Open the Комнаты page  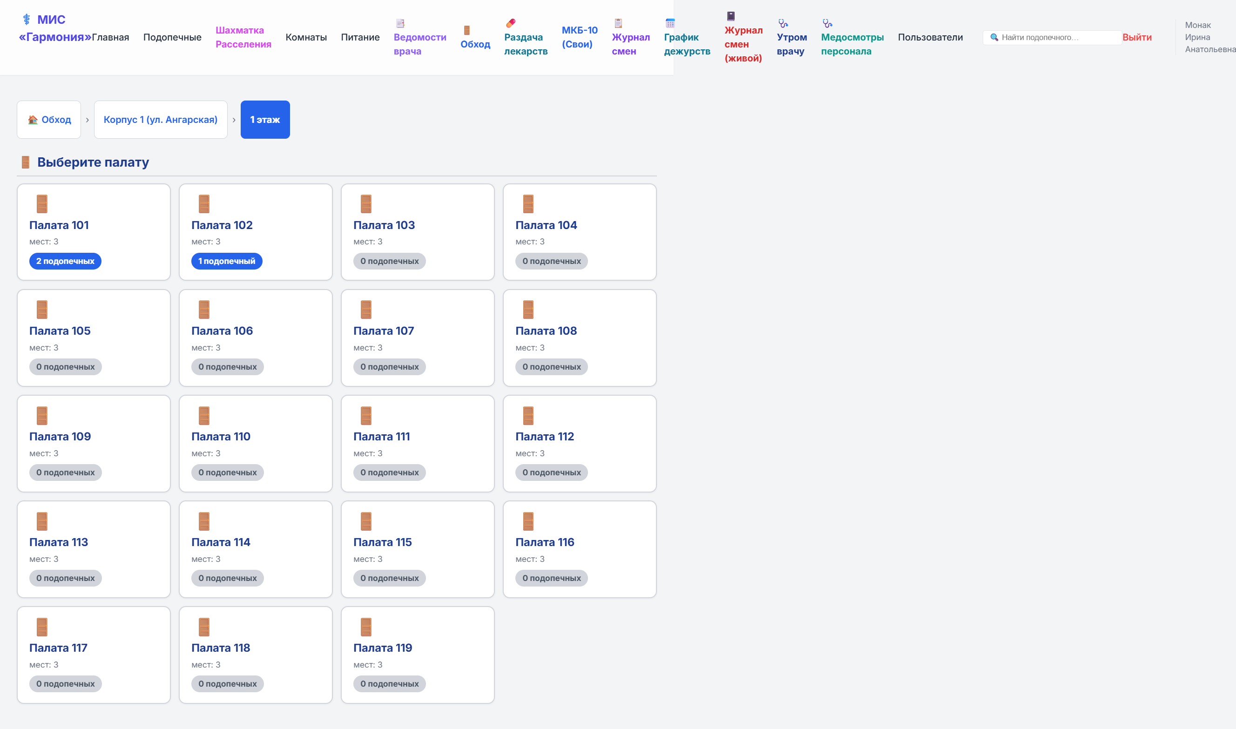point(306,37)
